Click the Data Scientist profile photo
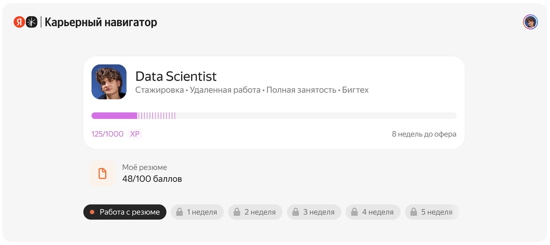 tap(109, 82)
